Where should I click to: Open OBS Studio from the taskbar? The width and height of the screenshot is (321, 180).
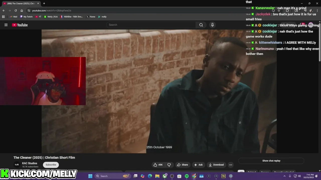click(172, 176)
